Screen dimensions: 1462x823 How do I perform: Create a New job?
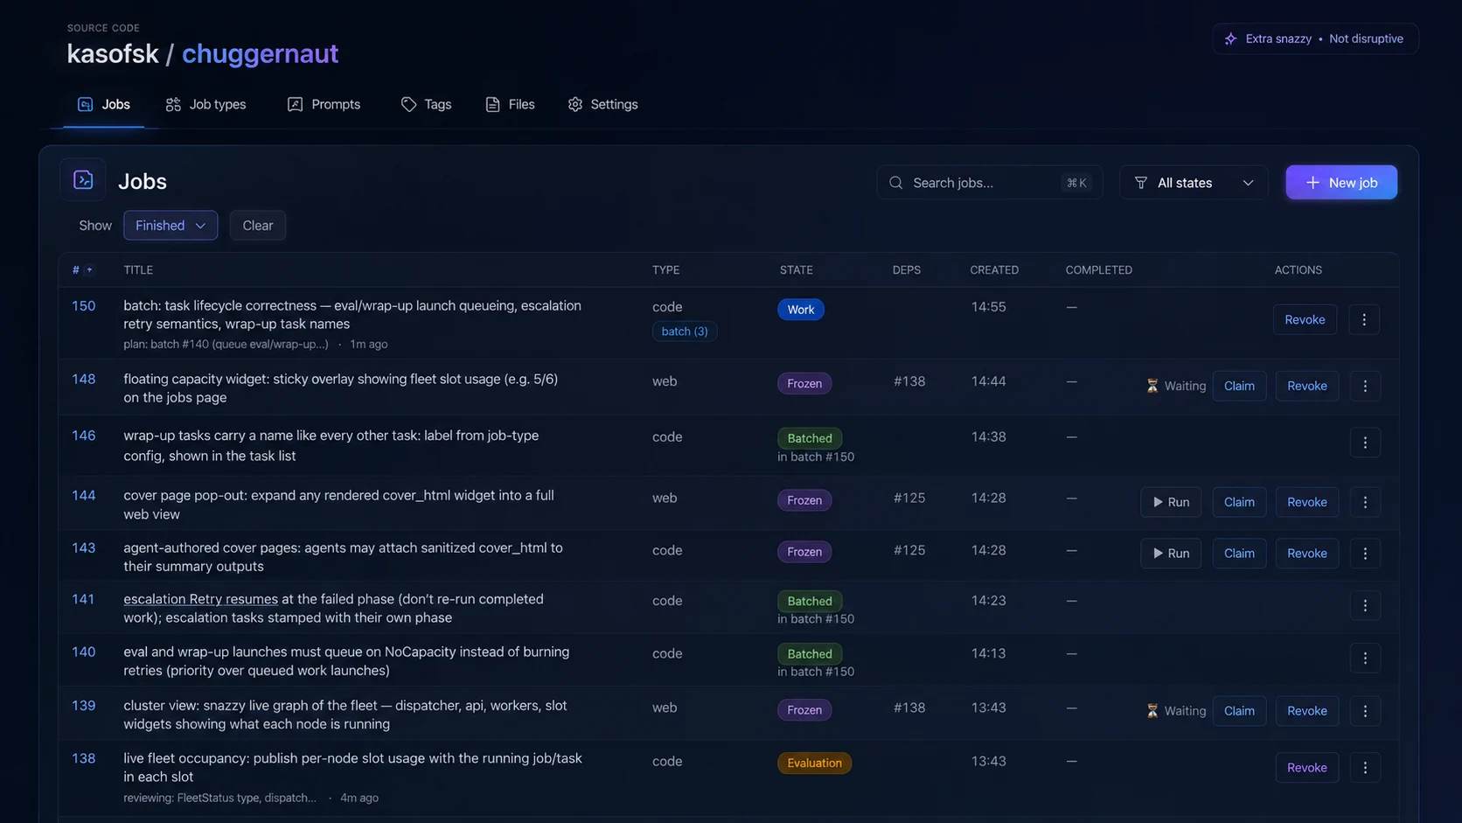pos(1341,183)
